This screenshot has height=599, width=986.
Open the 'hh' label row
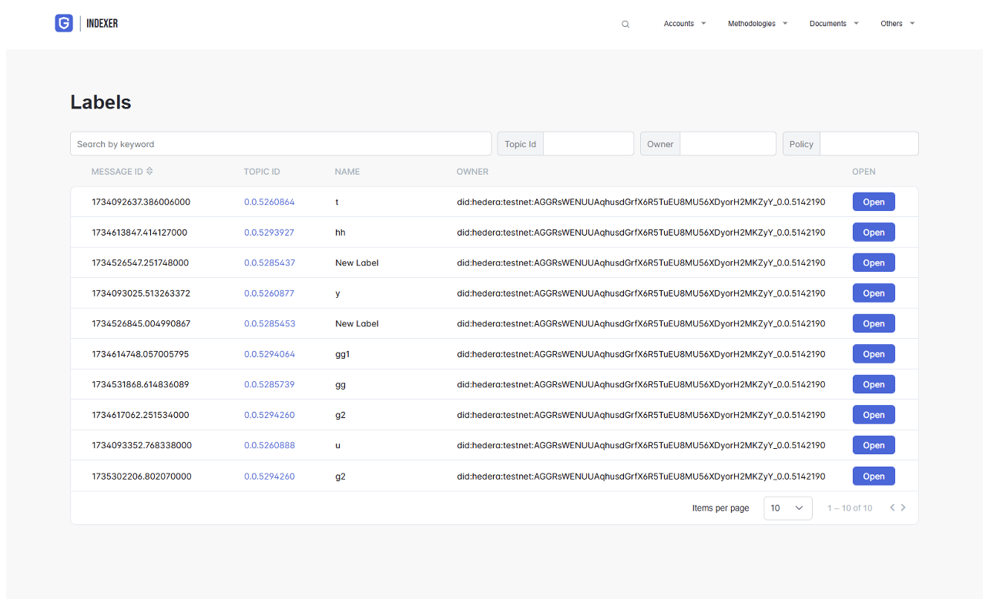click(x=874, y=233)
